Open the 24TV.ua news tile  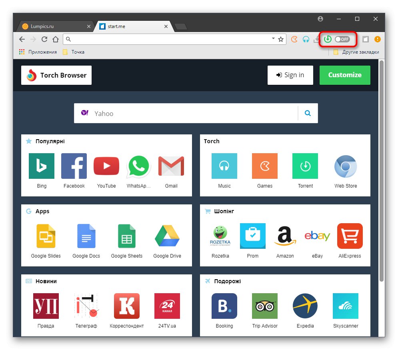click(167, 306)
